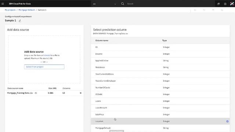Click the Mortgage_Training Data.csv file name
This screenshot has height=132, width=235.
20,93
